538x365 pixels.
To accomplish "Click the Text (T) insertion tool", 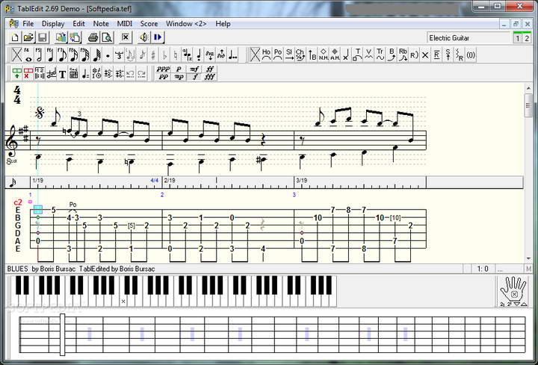I will (x=62, y=74).
